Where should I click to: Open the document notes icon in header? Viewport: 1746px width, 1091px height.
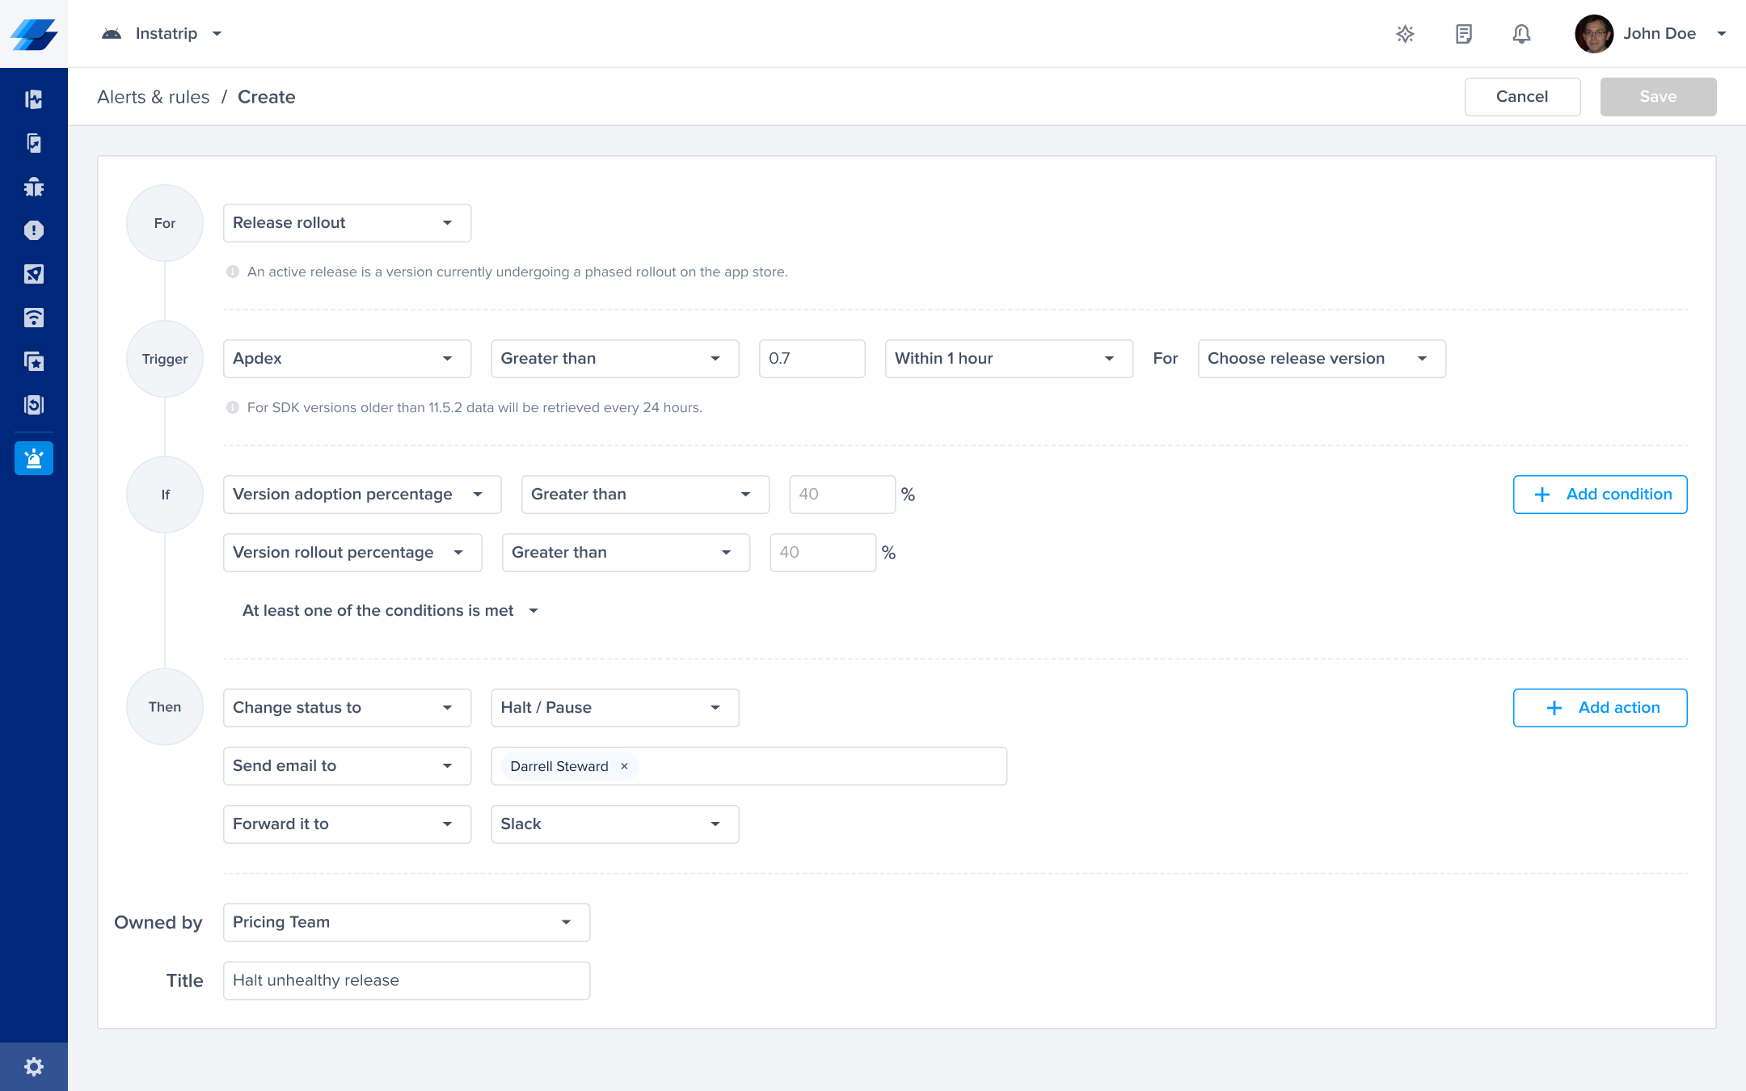(x=1463, y=34)
